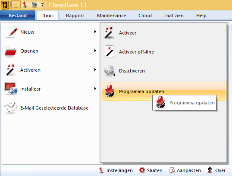Switch to the Thuis tab

tap(47, 16)
